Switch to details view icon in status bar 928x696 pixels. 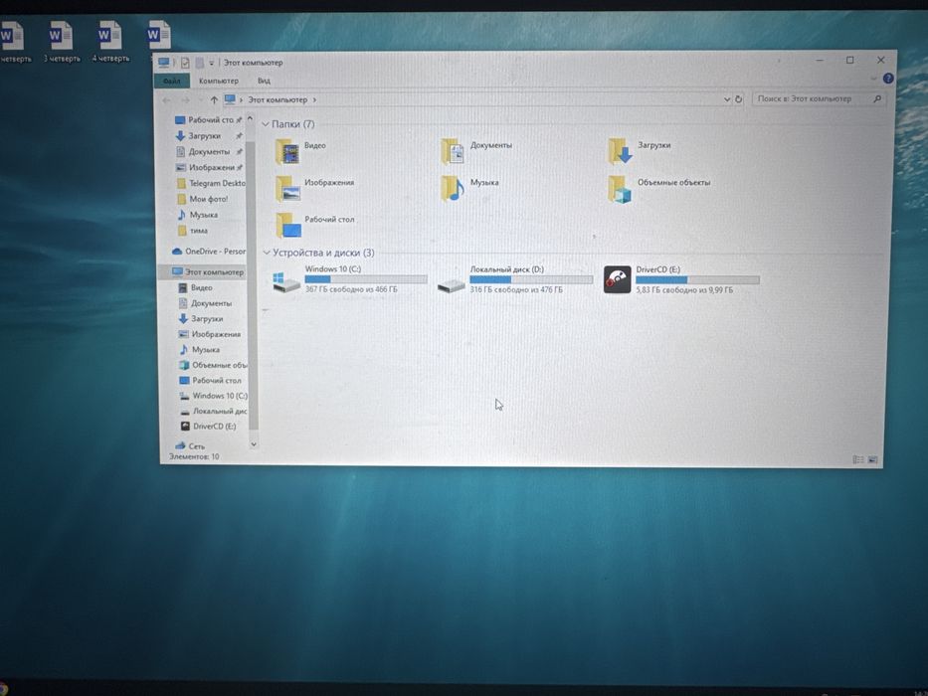tap(857, 459)
